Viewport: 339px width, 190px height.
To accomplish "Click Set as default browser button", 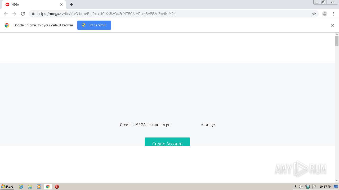I will tap(94, 25).
